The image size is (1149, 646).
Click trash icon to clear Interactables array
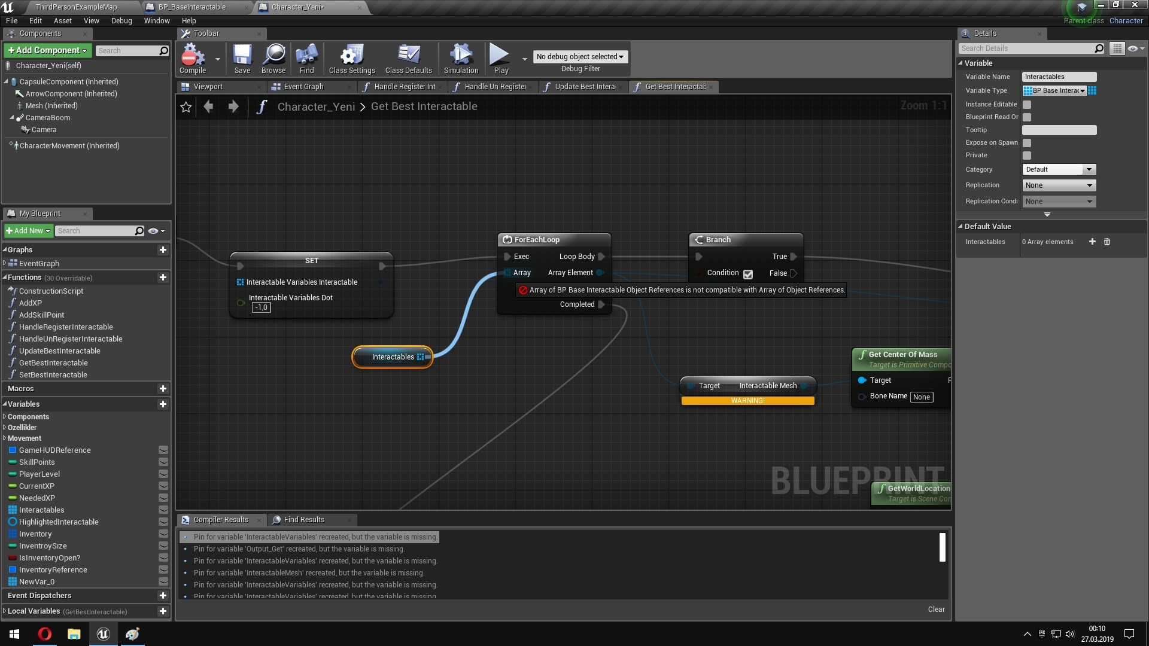1107,242
